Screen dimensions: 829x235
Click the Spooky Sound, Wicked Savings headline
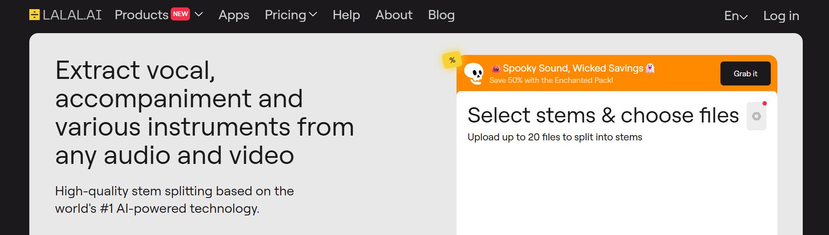click(x=573, y=68)
